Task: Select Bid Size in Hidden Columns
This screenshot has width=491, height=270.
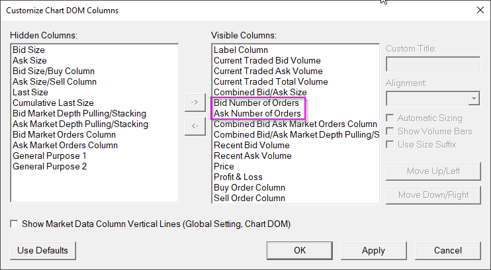Action: pos(28,50)
